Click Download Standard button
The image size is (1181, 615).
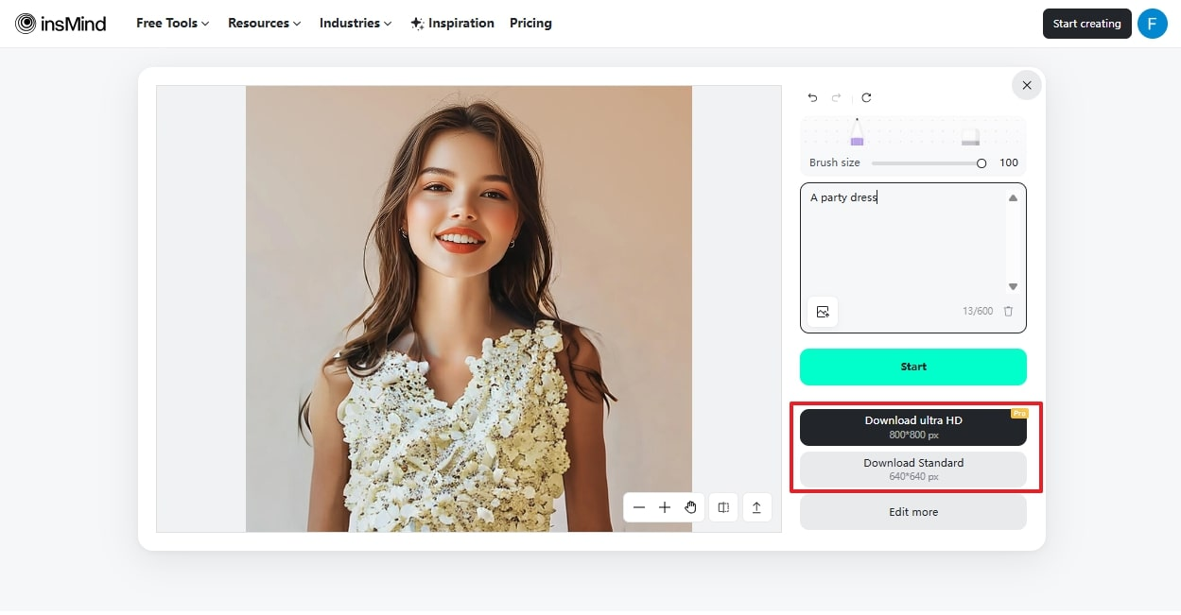click(913, 470)
